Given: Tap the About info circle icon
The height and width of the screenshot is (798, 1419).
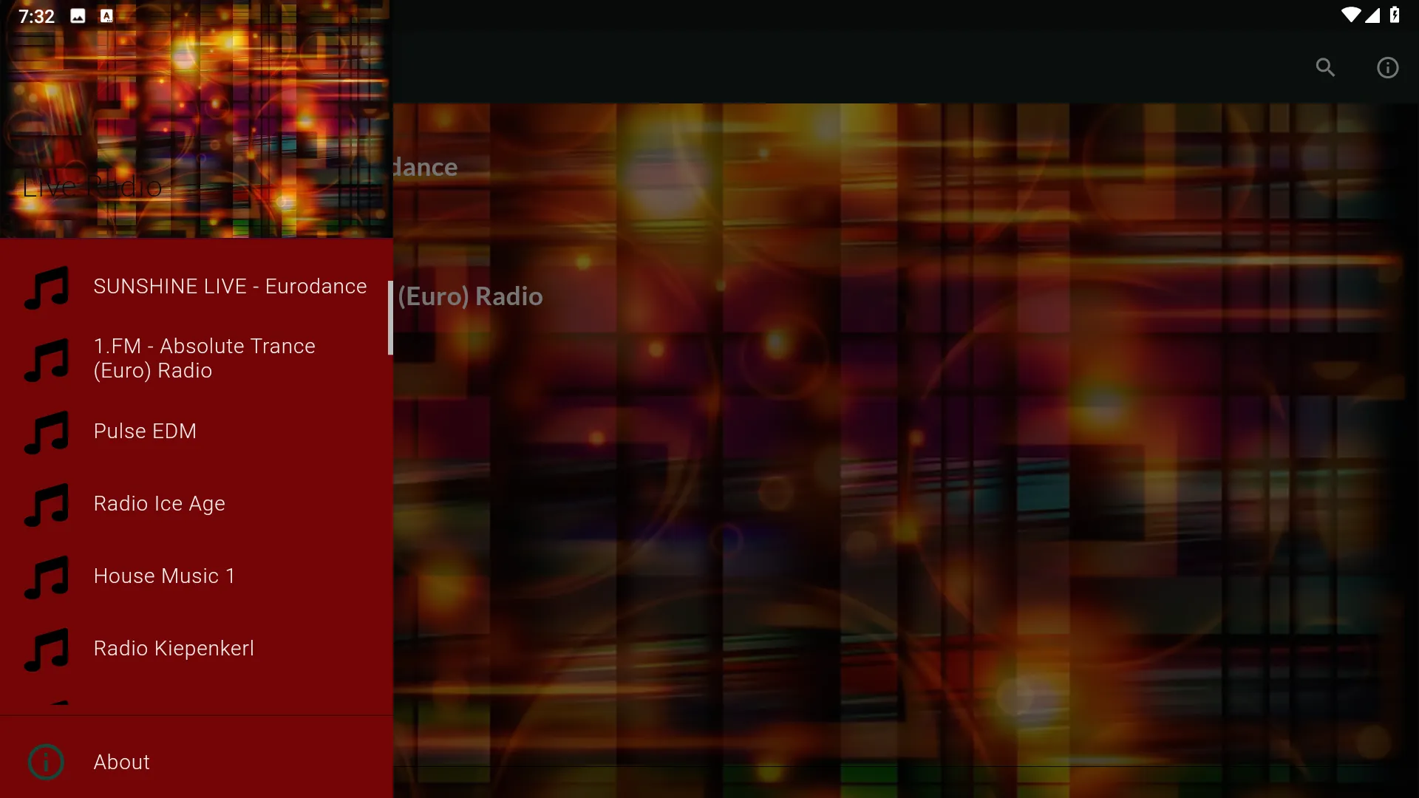Looking at the screenshot, I should (x=46, y=762).
